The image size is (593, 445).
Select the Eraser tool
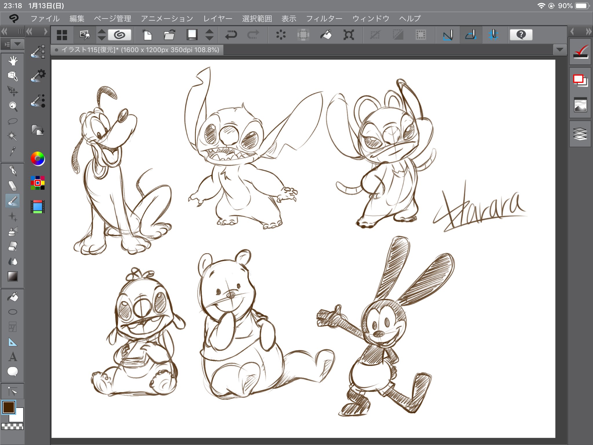tap(12, 246)
